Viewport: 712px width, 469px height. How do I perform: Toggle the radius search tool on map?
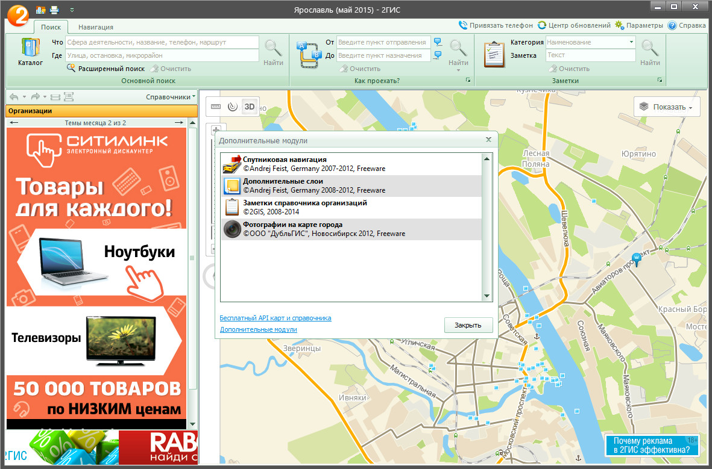point(233,107)
